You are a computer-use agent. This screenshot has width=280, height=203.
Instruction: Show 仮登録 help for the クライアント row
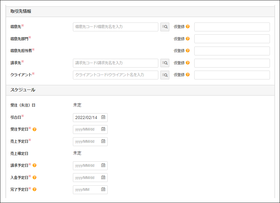pyautogui.click(x=188, y=75)
